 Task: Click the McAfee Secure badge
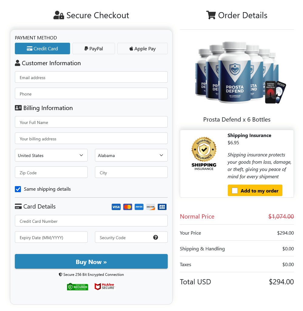(x=104, y=286)
